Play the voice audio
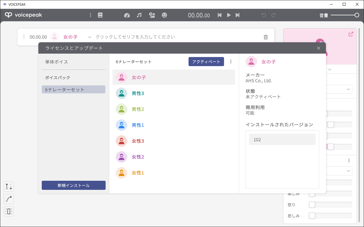Viewport: 364px width, 227px height. tap(229, 15)
